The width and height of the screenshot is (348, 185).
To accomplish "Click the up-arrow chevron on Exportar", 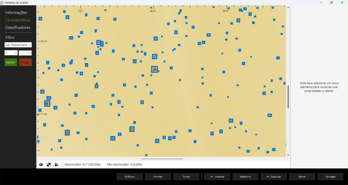I will pos(268,177).
